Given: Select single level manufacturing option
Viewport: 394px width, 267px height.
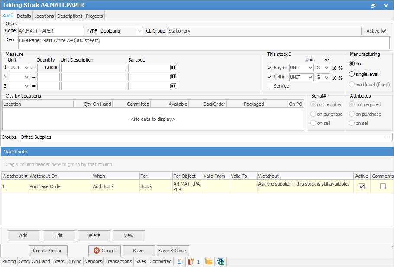Looking at the screenshot, I should 352,74.
